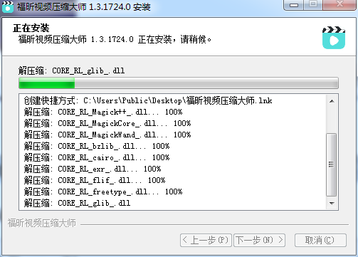This screenshot has width=358, height=257.
Task: Select the CORE_RL_MagickWand_.dll log entry
Action: 107,135
